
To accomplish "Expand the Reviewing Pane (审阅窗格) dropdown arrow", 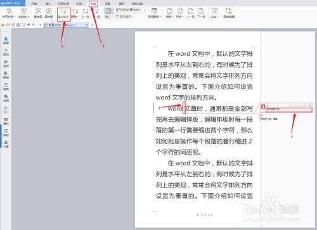I will (x=160, y=16).
